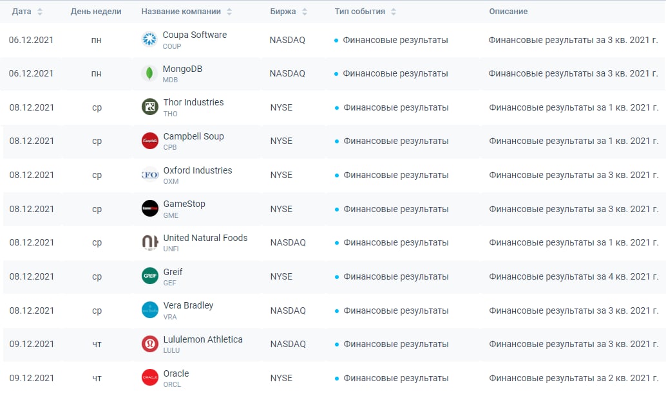Click the ORCL ticker label
Viewport: 666px width, 394px height.
pyautogui.click(x=172, y=384)
